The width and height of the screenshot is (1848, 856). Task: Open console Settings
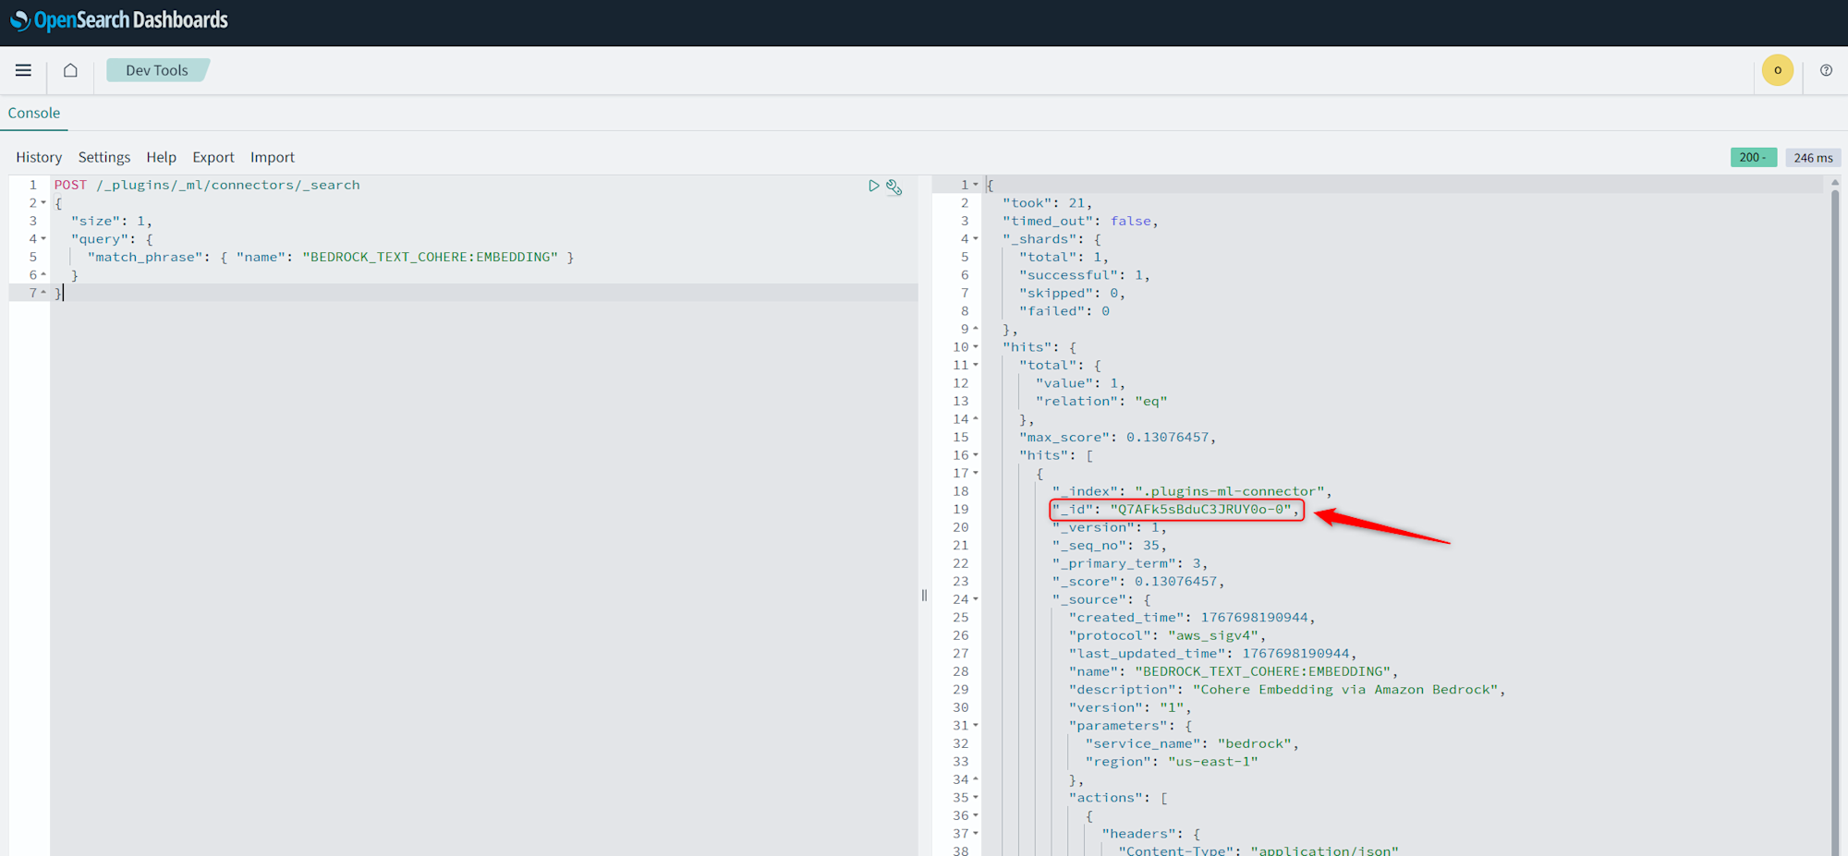coord(104,157)
